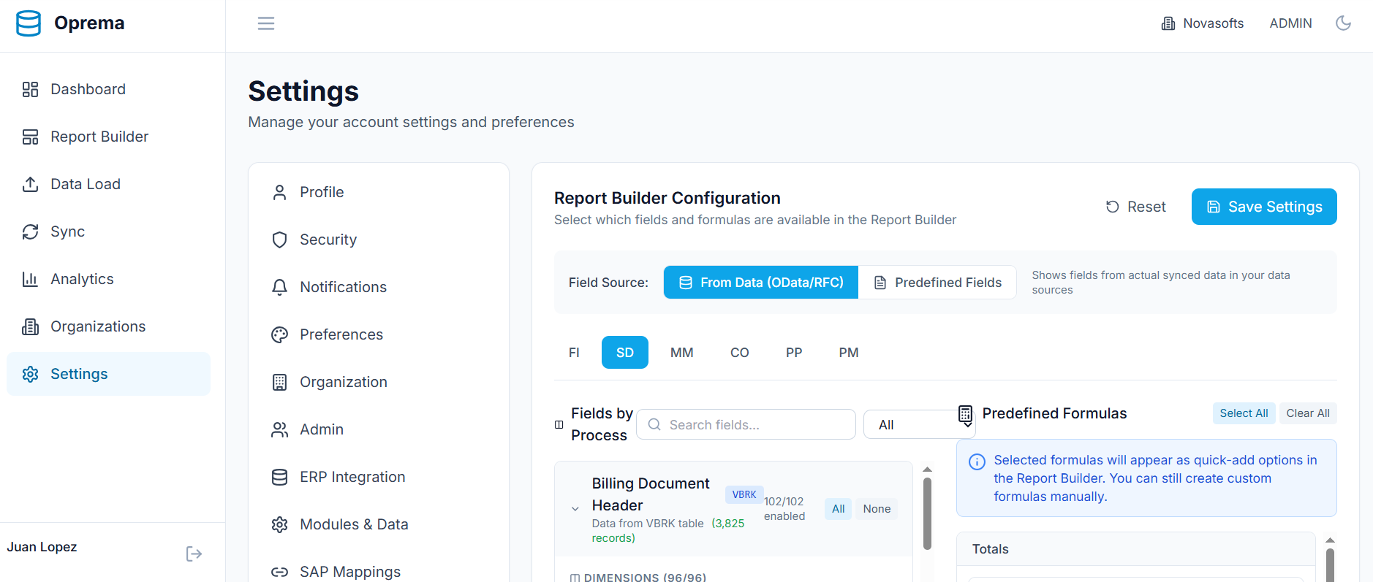Screen dimensions: 1373x582
Task: Click Save Settings button
Action: click(x=1264, y=207)
